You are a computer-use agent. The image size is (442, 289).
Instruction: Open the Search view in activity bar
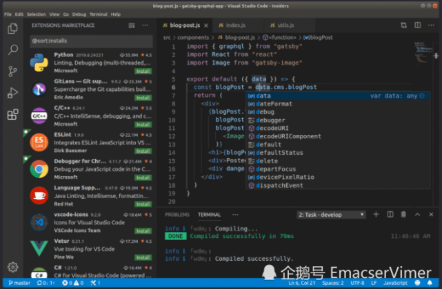12,50
